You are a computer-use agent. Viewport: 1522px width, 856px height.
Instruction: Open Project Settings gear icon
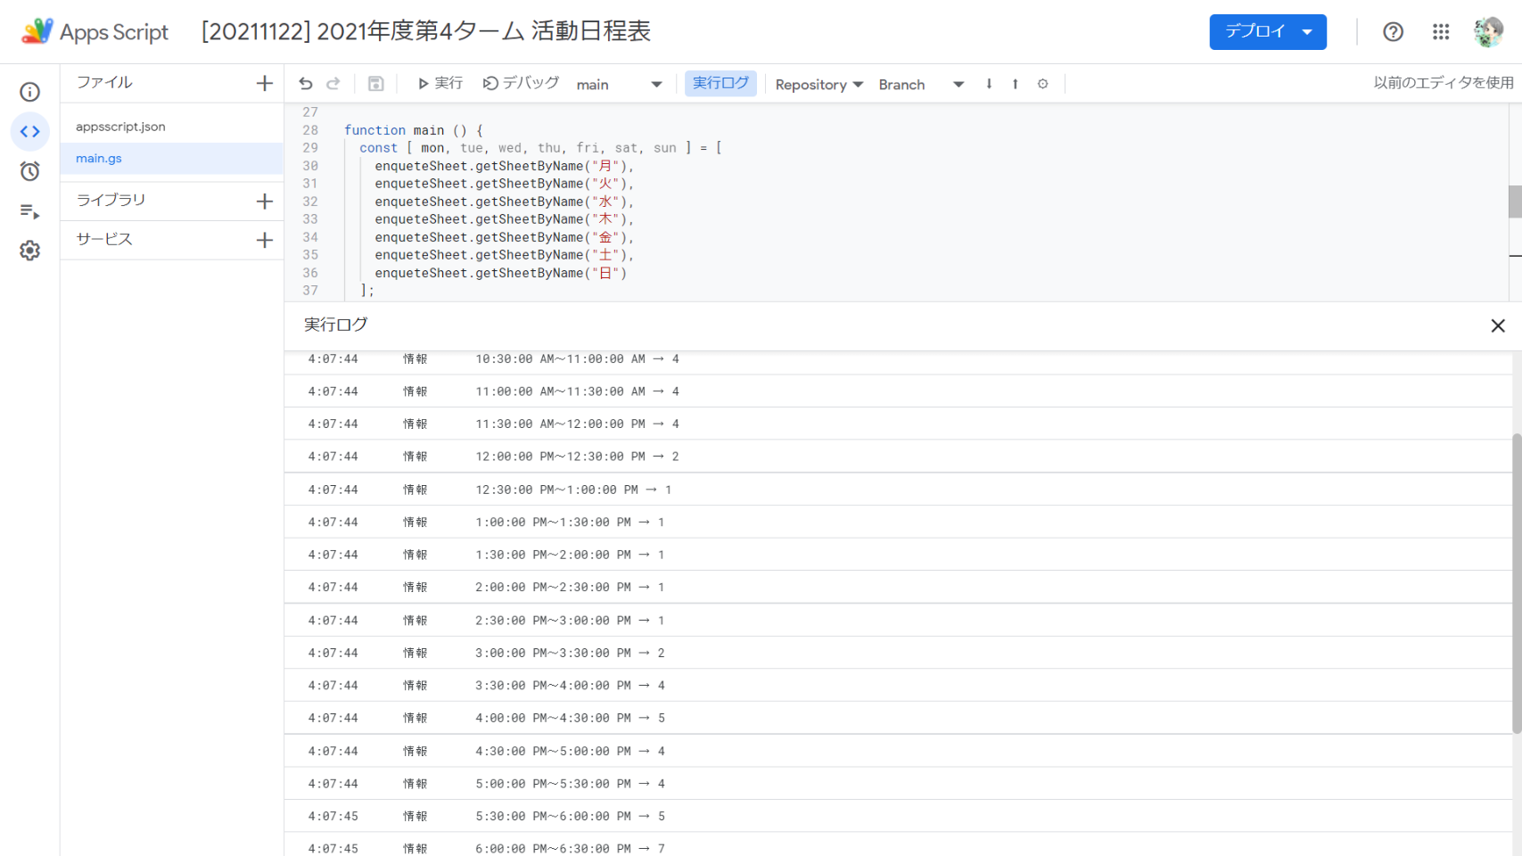point(30,251)
